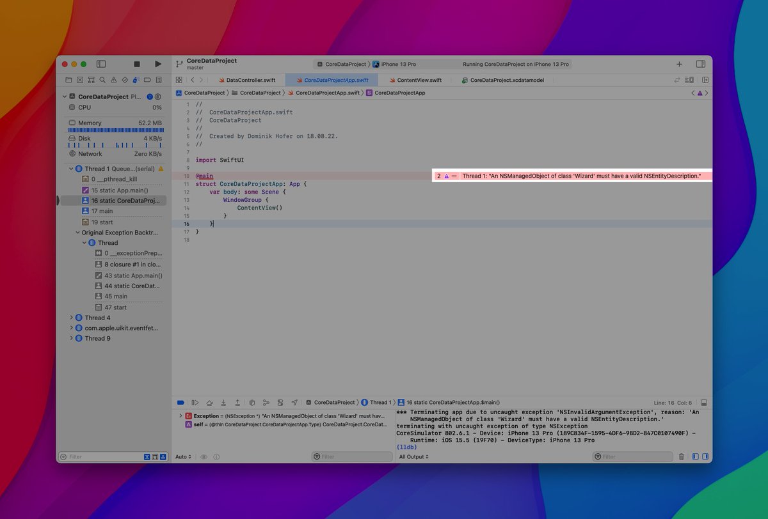Click the Stop button in Xcode toolbar
Viewport: 768px width, 519px height.
coord(136,64)
